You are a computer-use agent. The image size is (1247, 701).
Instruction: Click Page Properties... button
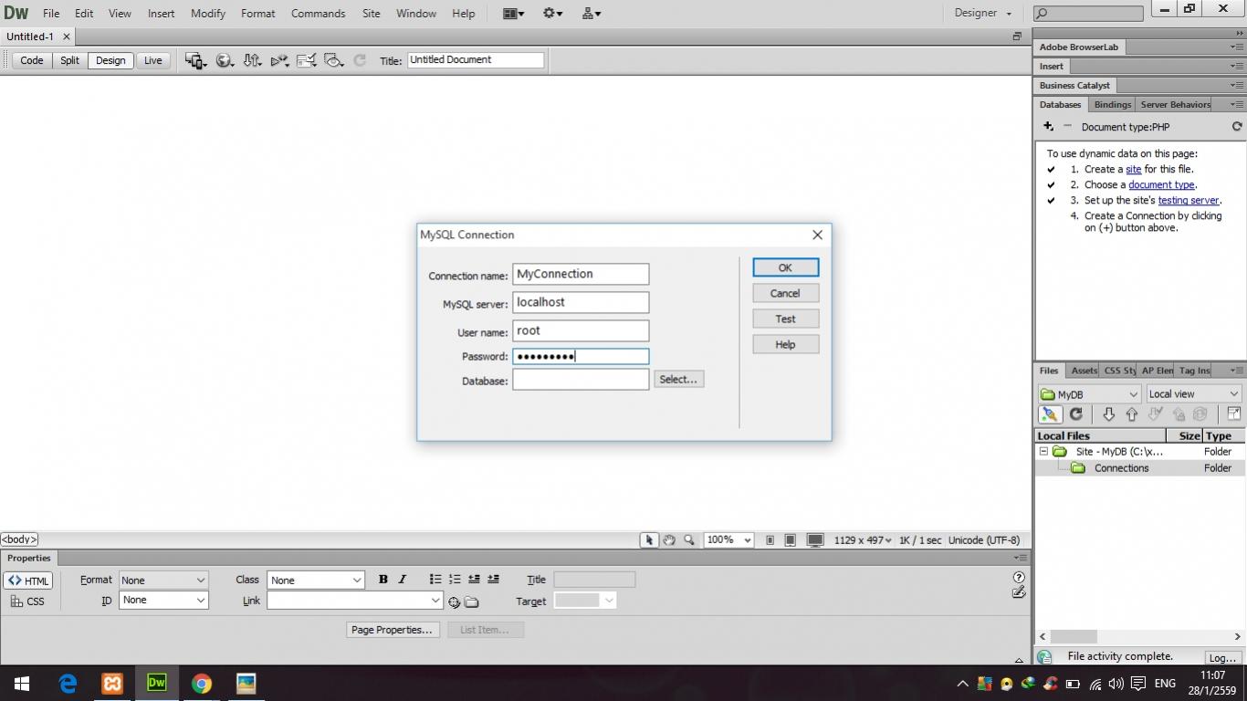393,630
